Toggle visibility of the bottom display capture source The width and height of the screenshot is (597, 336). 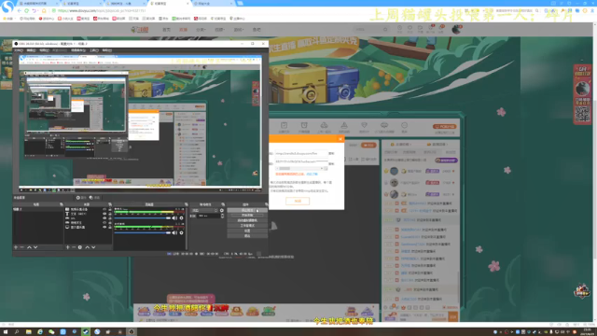(104, 227)
